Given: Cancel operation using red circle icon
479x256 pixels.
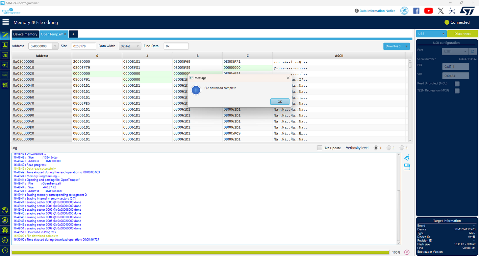Looking at the screenshot, I should tap(407, 252).
